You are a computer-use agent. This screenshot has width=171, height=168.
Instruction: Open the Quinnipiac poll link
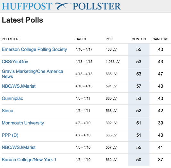13,99
